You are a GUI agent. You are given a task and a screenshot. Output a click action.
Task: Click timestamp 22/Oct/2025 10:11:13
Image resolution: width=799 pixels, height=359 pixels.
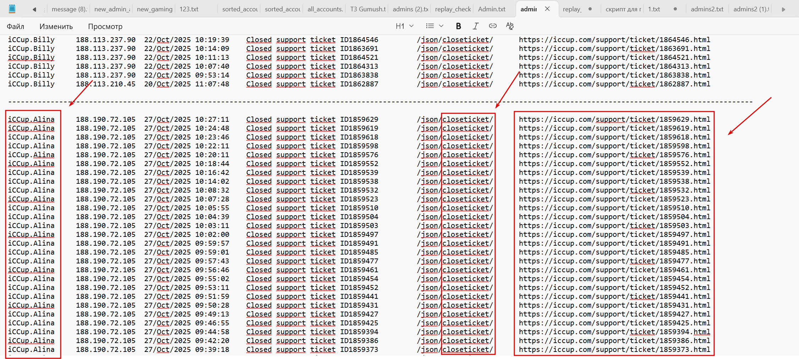pos(187,57)
